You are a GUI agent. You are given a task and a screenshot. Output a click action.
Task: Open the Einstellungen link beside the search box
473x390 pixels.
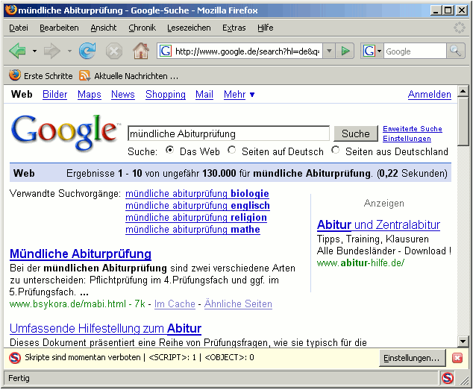[x=407, y=139]
